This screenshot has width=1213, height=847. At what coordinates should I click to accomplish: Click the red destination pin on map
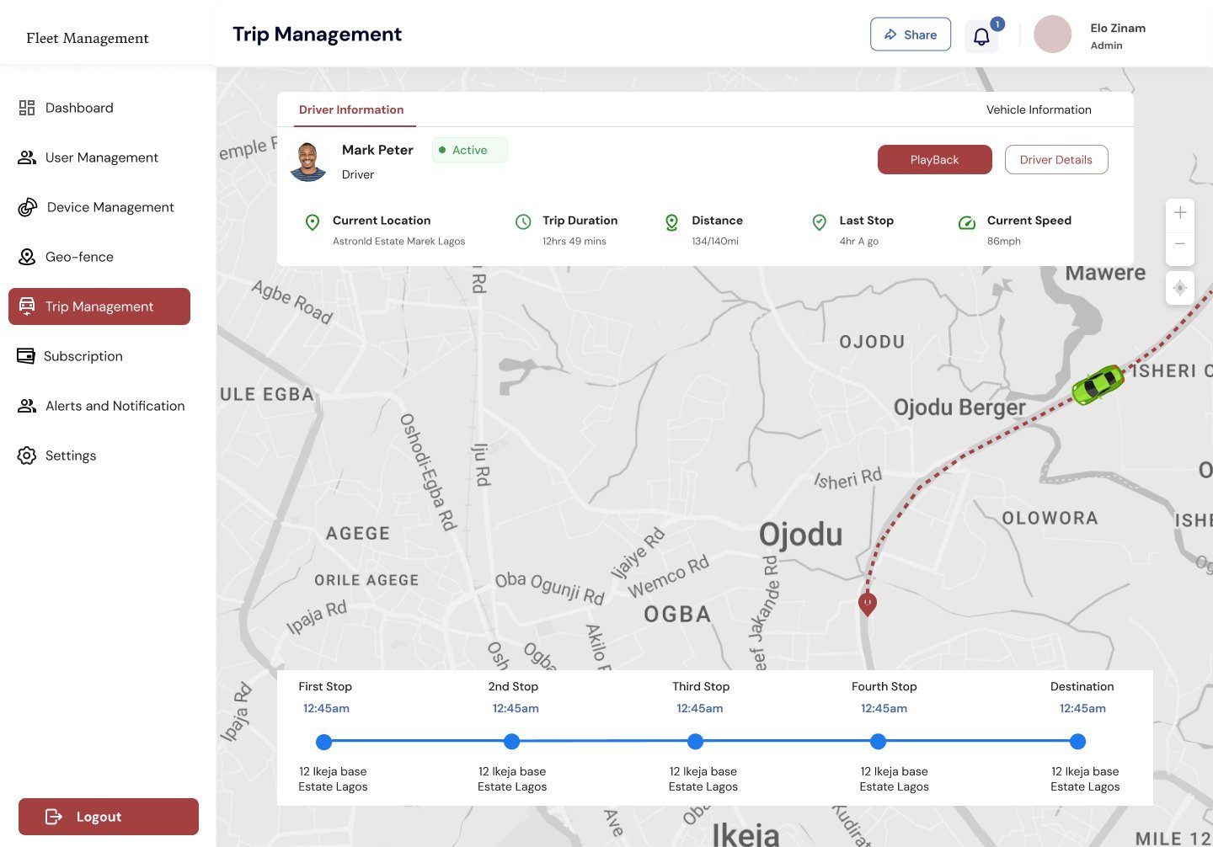coord(868,604)
